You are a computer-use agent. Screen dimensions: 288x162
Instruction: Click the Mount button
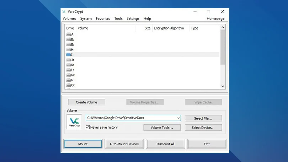point(83,144)
